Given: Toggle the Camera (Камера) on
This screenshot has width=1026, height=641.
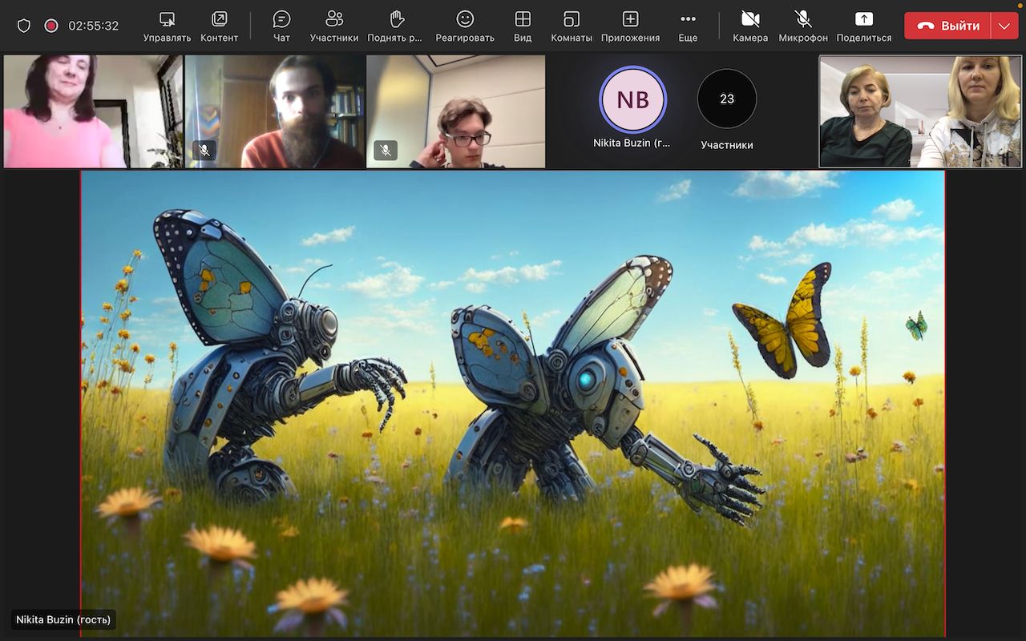Looking at the screenshot, I should (749, 26).
